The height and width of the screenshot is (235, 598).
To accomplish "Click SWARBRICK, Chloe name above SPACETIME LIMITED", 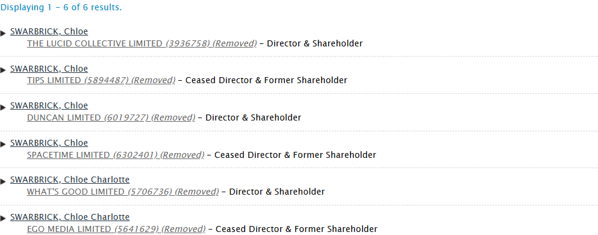I will coord(49,143).
